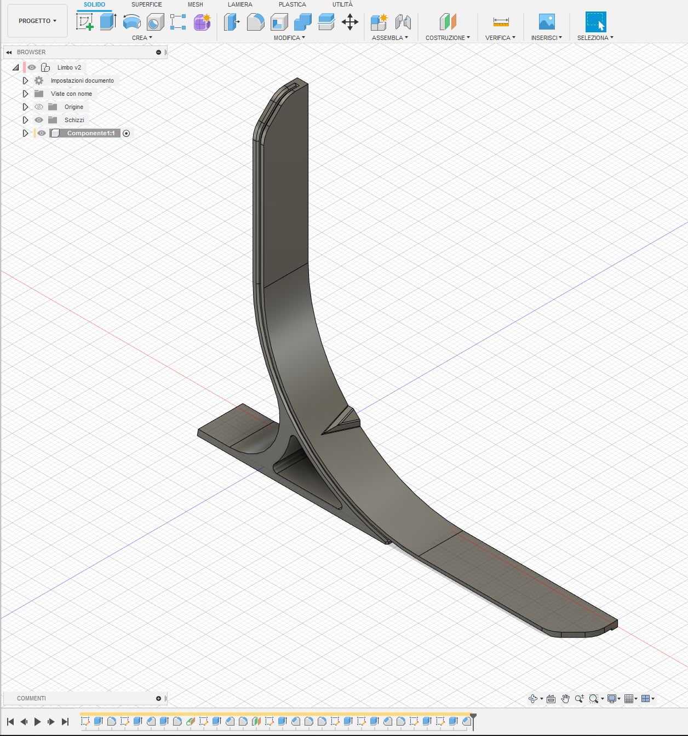Select the Shell tool in Modifica

tap(279, 22)
